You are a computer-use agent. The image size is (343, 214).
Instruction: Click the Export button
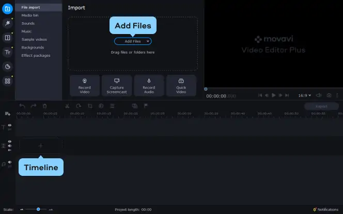[321, 106]
